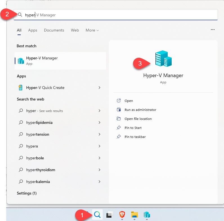Switch to the Web search tab
The height and width of the screenshot is (221, 224).
pyautogui.click(x=75, y=30)
